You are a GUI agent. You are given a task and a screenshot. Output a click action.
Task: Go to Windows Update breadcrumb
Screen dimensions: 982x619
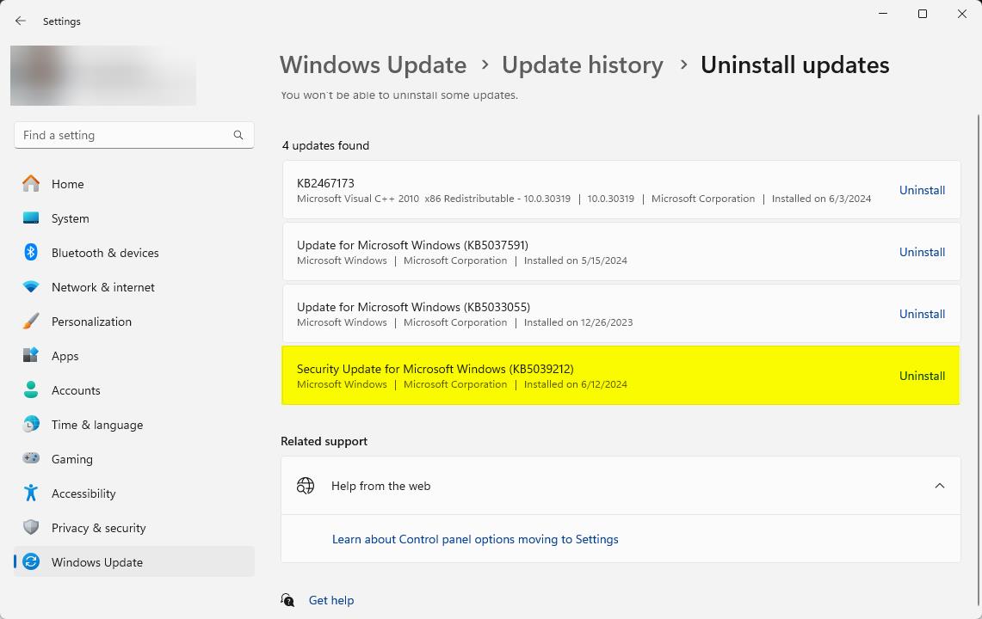(373, 65)
